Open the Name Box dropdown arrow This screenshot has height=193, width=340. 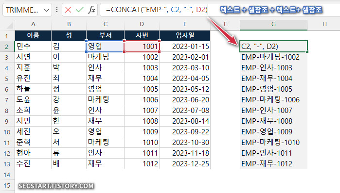click(46, 10)
